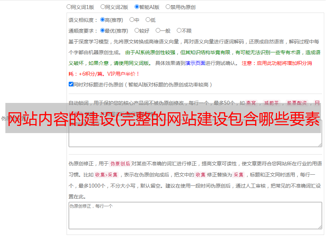The width and height of the screenshot is (326, 236).
Task: Grab resize handle of 自动锁词 text area
Action: click(x=320, y=145)
